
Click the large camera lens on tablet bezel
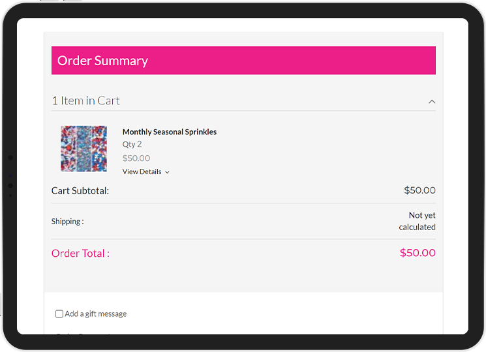(10, 158)
